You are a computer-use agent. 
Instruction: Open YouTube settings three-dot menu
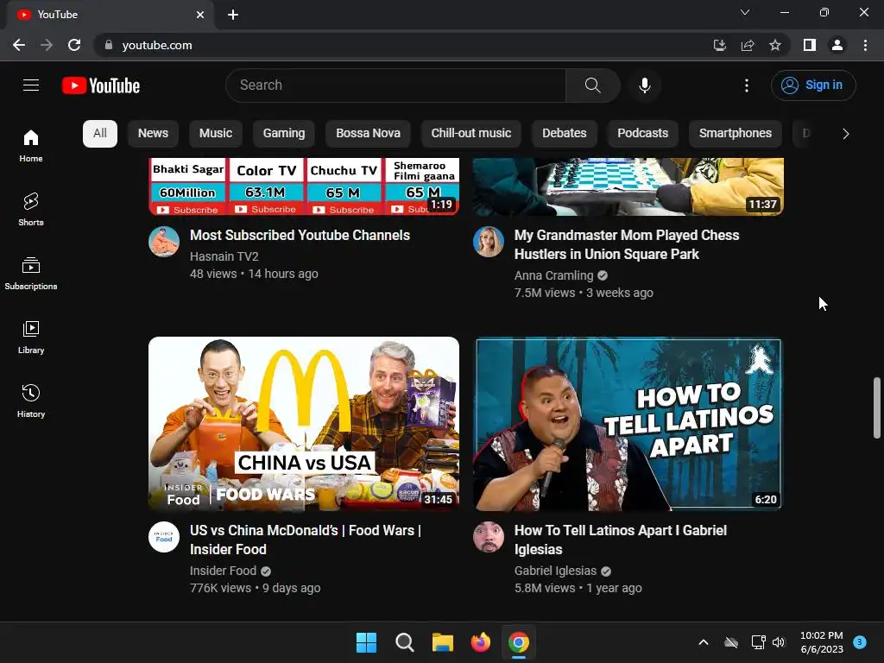747,85
